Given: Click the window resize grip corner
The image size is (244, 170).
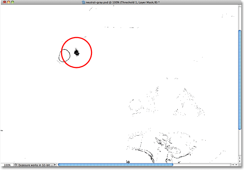Looking at the screenshot, I should click(239, 165).
